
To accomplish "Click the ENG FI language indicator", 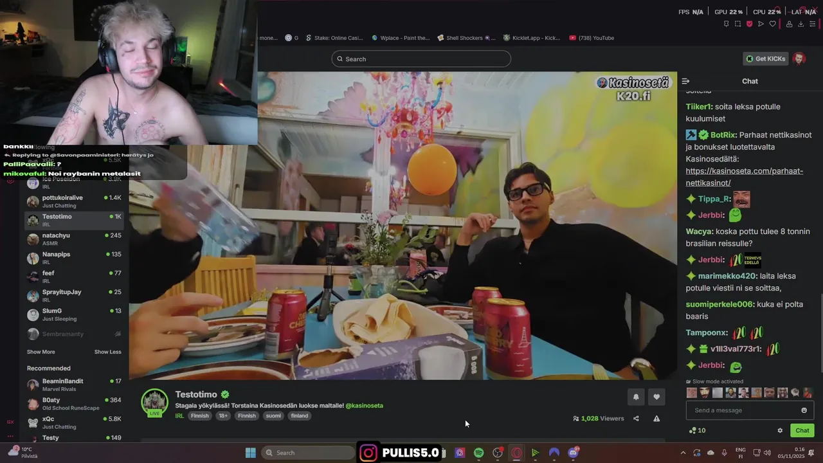I will pyautogui.click(x=740, y=453).
